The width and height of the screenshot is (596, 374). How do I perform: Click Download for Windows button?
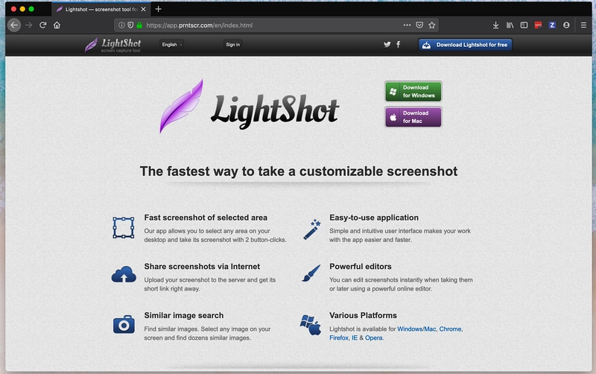coord(413,92)
